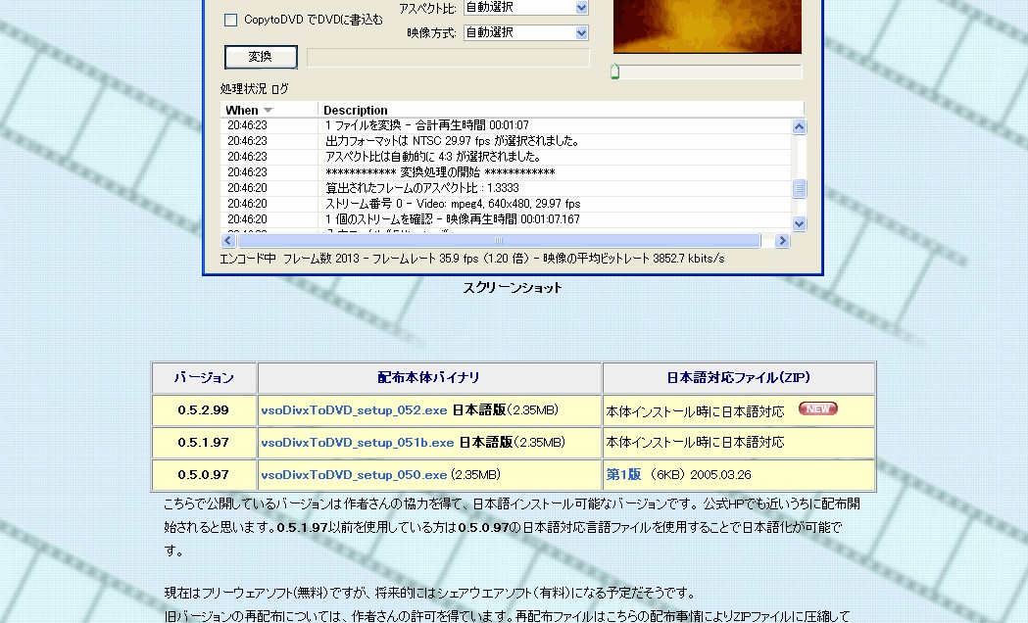Open the 第1版 language file link
This screenshot has height=623, width=1028.
(x=623, y=474)
